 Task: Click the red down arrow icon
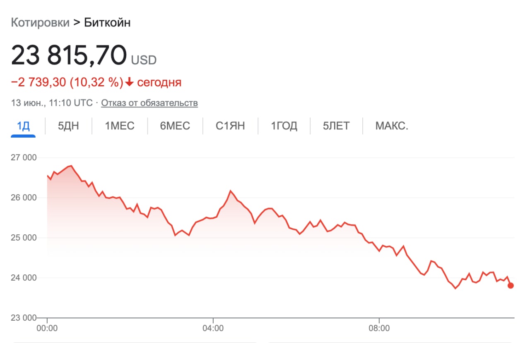tap(129, 82)
